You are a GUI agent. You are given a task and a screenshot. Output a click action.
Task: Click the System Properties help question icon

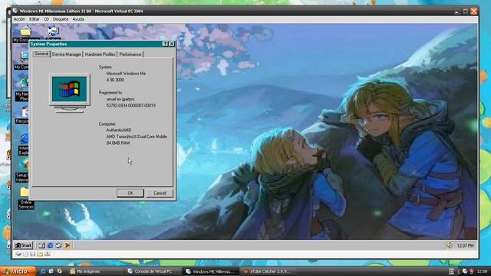click(x=165, y=44)
